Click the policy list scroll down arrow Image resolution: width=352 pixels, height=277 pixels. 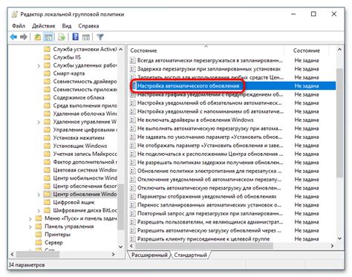(339, 238)
